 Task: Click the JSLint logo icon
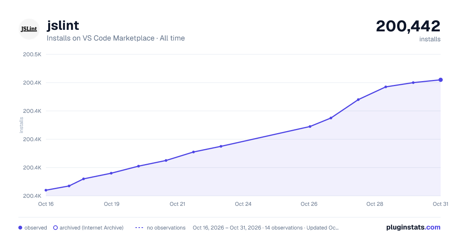click(29, 29)
